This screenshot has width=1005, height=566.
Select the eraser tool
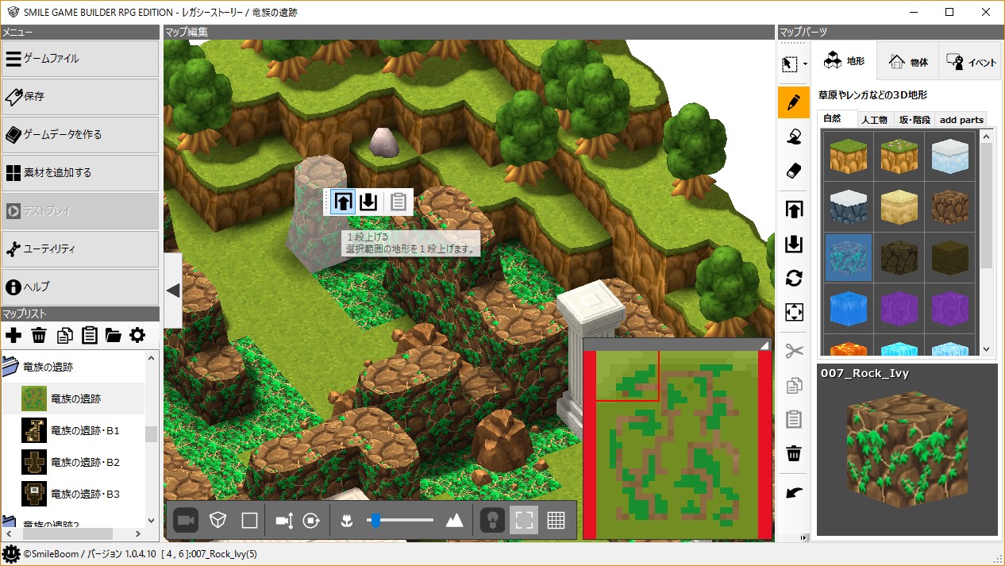click(x=793, y=171)
